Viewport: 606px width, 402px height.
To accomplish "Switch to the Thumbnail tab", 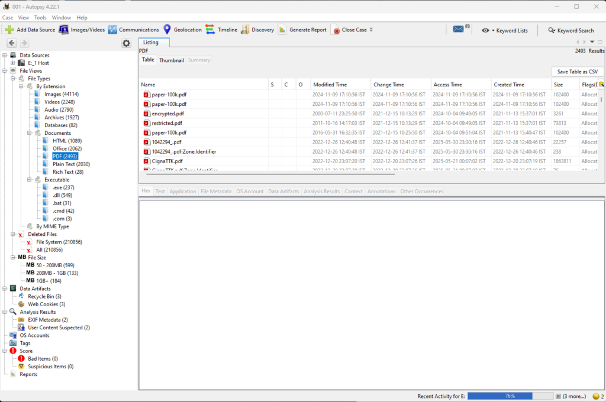I will click(x=172, y=60).
